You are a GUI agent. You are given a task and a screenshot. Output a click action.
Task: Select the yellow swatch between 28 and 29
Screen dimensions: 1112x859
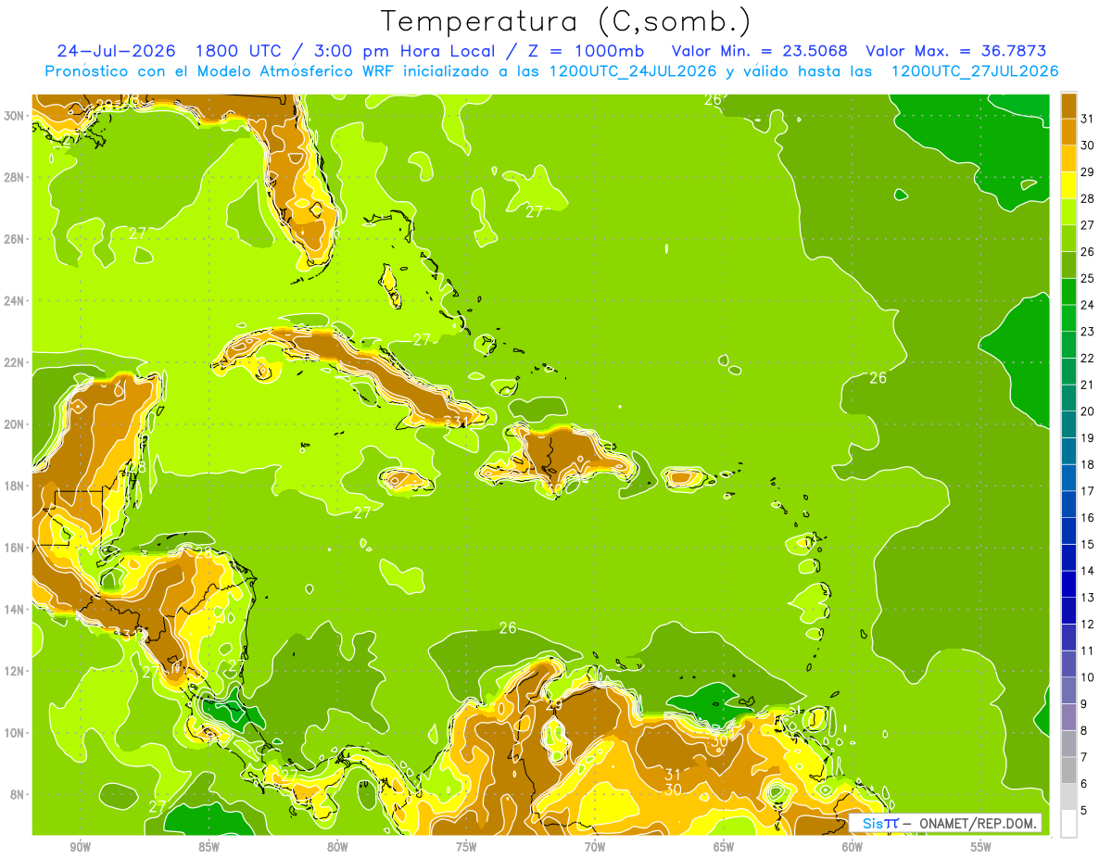(1068, 185)
